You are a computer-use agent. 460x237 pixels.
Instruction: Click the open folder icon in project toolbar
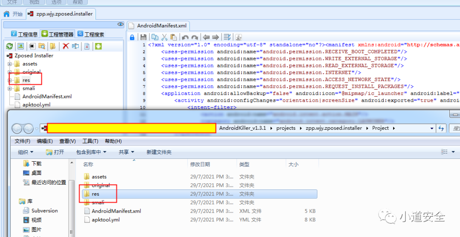tap(53, 46)
